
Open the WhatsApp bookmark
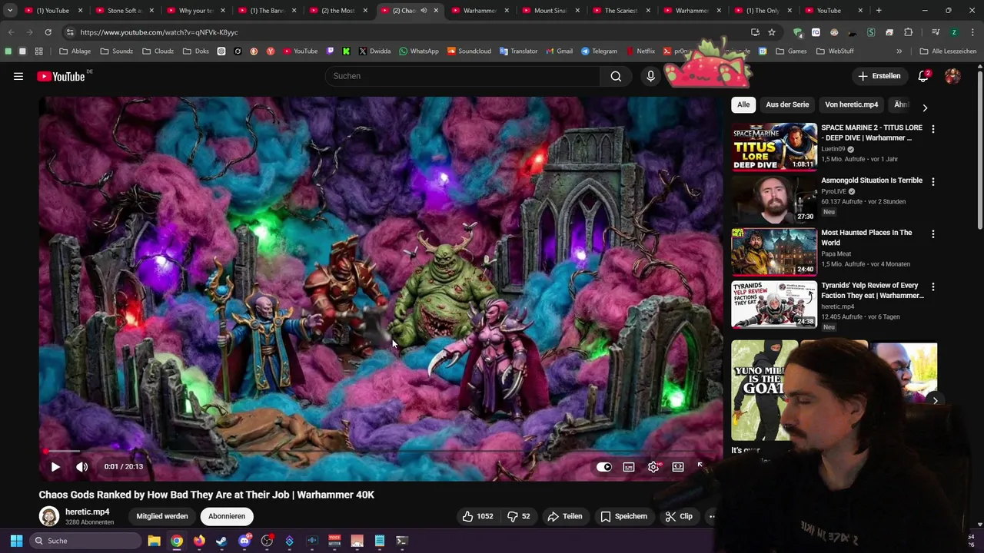tap(419, 51)
